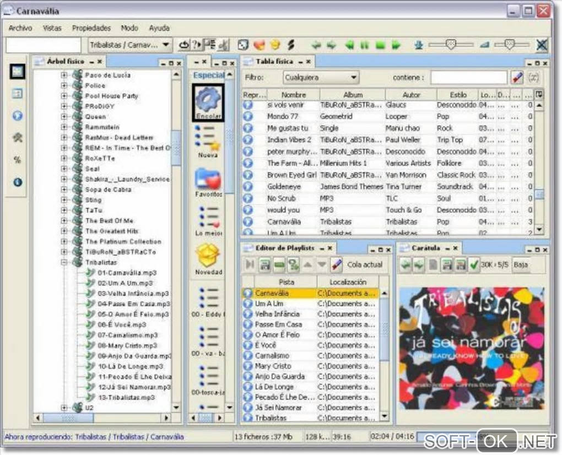Image resolution: width=562 pixels, height=455 pixels.
Task: Toggle the top selected view icon in left sidebar
Action: click(18, 71)
